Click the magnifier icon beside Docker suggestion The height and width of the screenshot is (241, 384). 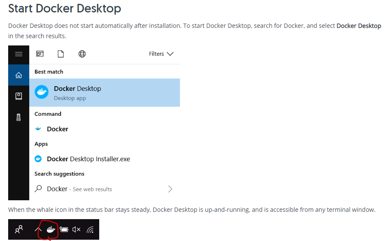click(x=38, y=189)
